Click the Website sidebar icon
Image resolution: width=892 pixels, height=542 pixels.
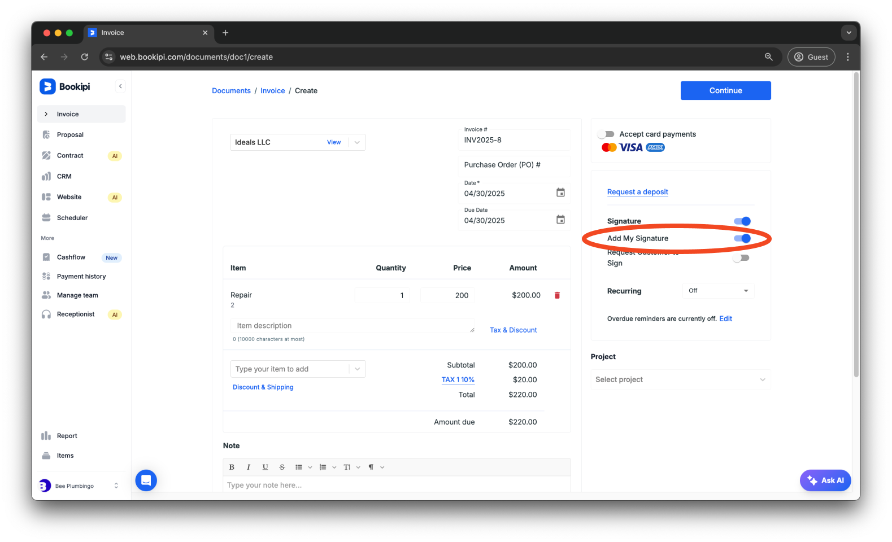pos(46,197)
